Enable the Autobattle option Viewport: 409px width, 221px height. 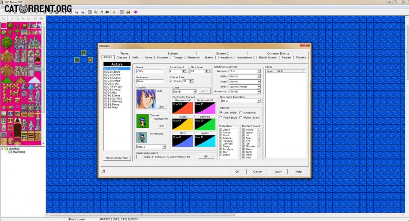[x=241, y=113]
